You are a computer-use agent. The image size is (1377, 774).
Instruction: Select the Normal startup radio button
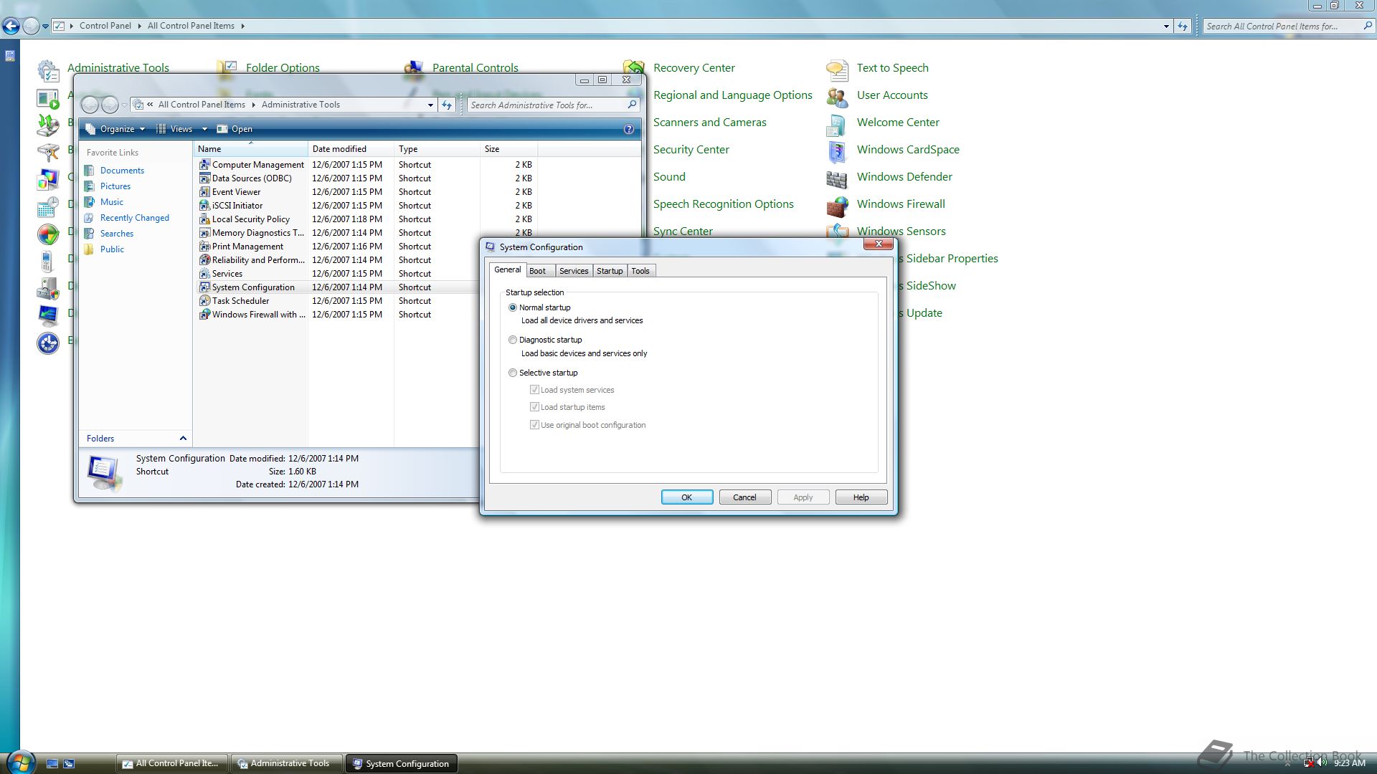513,307
